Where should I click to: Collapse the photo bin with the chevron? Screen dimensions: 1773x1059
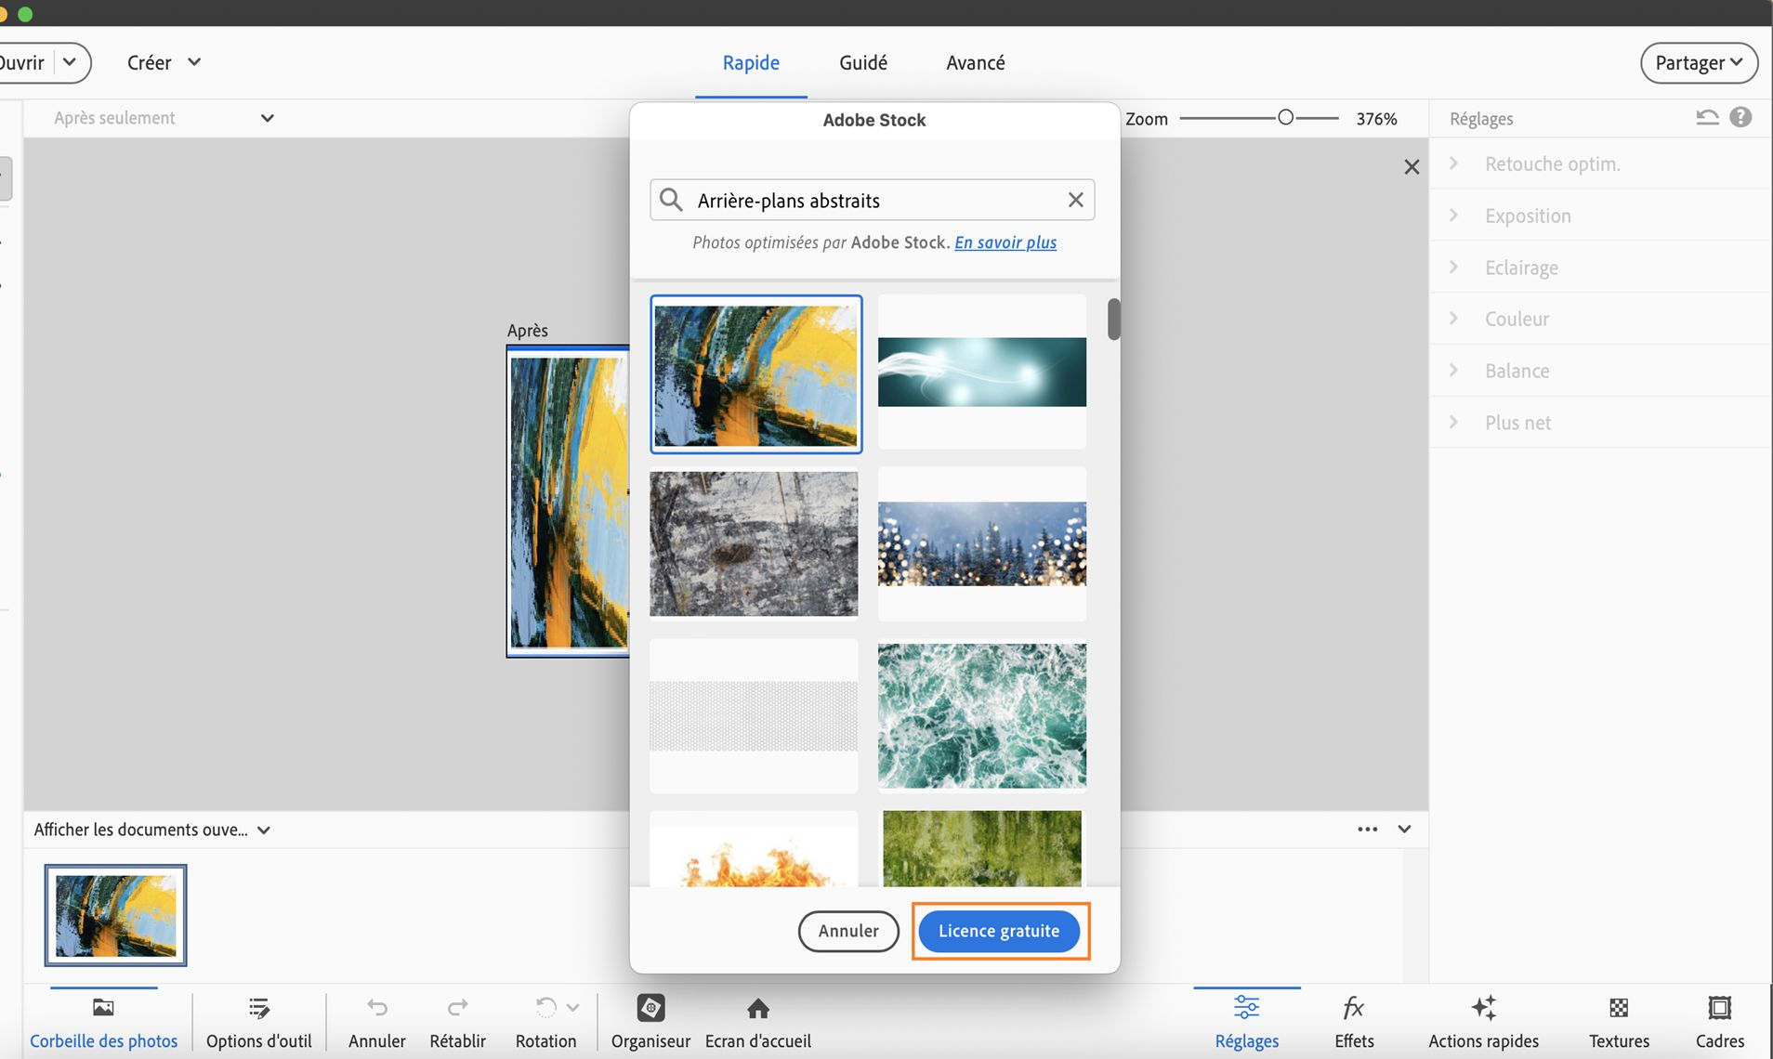point(1404,829)
